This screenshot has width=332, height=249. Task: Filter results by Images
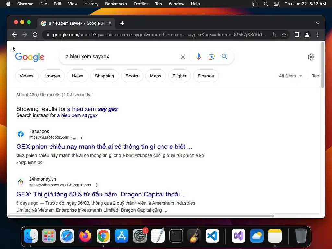coord(53,76)
